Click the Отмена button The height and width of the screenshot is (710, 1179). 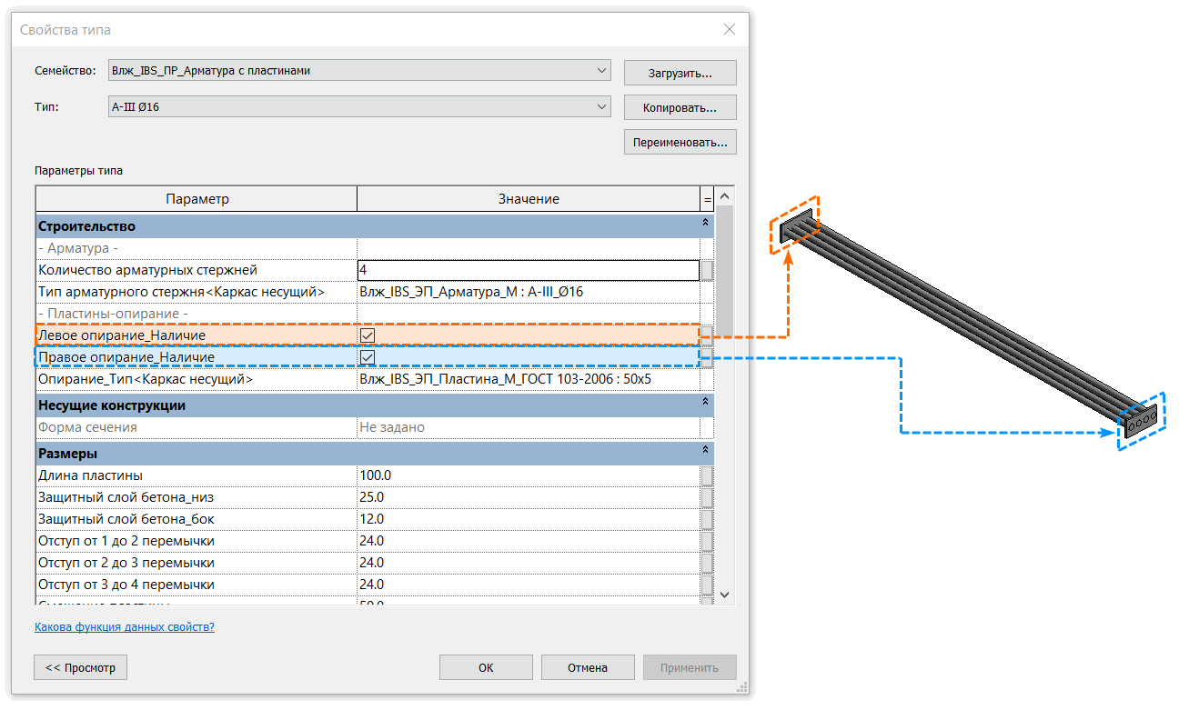[588, 667]
